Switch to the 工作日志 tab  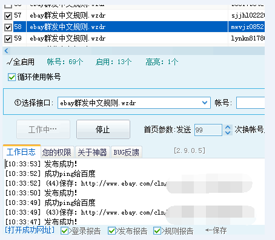(21, 152)
